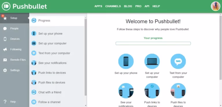Click the Help question mark icon
This screenshot has height=107, width=222.
5,102
